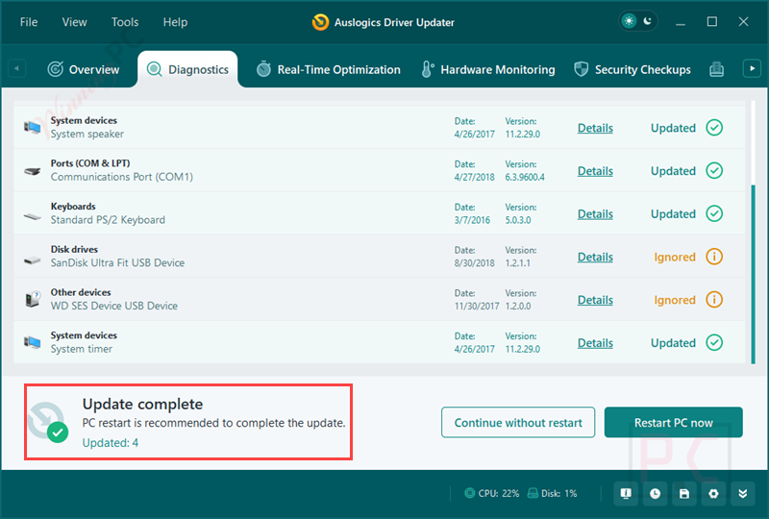Click the Disk drives device icon
Image resolution: width=769 pixels, height=519 pixels.
[33, 259]
